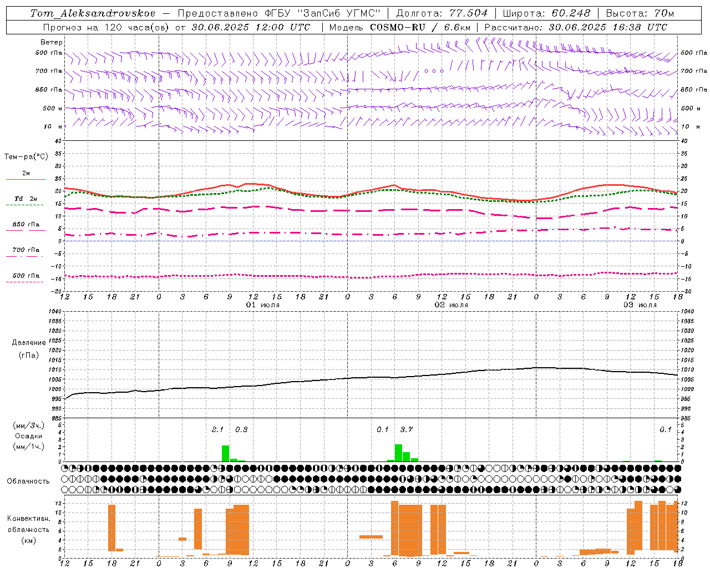710x568 pixels.
Task: Click the 'Высота: 70м' elevation text
Action: point(640,13)
